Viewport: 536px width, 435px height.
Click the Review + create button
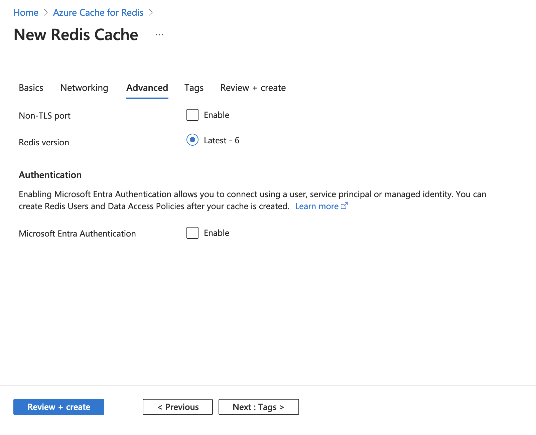click(x=58, y=407)
